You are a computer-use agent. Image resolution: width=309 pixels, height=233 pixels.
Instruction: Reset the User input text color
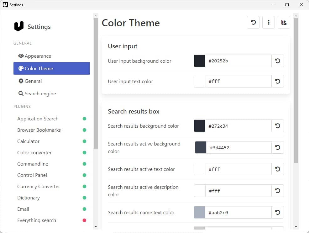[277, 81]
